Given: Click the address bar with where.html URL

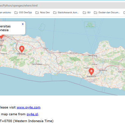Looking at the screenshot, I should click(x=62, y=6).
